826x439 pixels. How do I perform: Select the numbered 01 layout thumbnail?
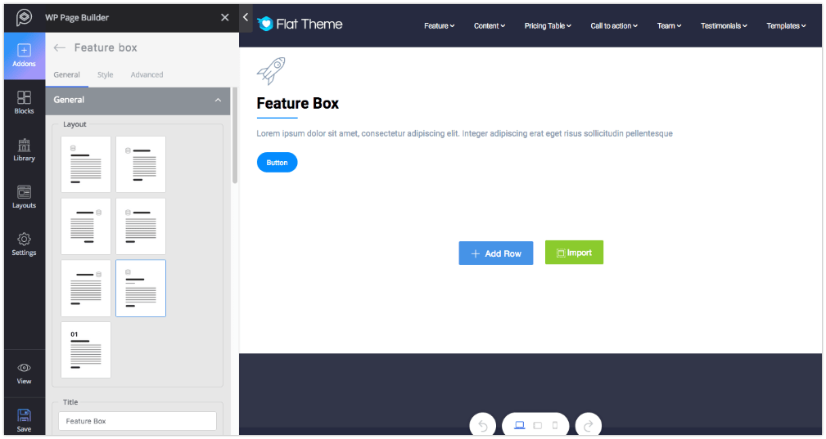coord(86,350)
